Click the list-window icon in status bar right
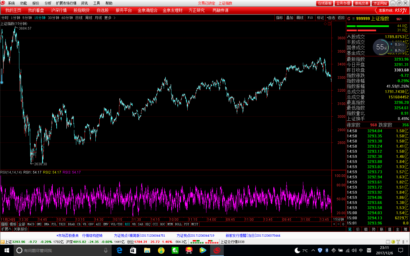The height and width of the screenshot is (256, 410). (388, 242)
